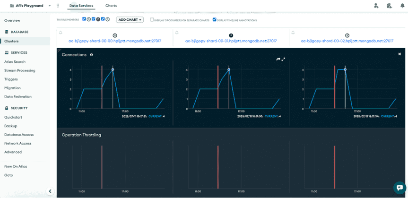Disable Display Timeline Annotations checkbox
Screen dimensions: 408x198
pos(215,19)
